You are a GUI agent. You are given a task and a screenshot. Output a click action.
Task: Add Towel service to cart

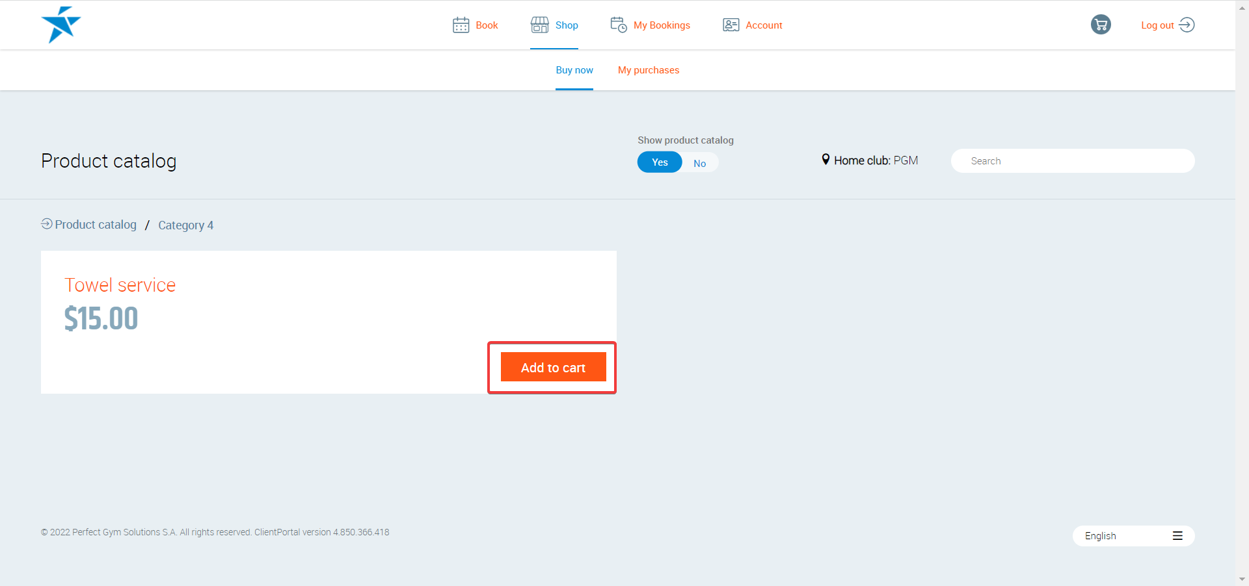(553, 368)
